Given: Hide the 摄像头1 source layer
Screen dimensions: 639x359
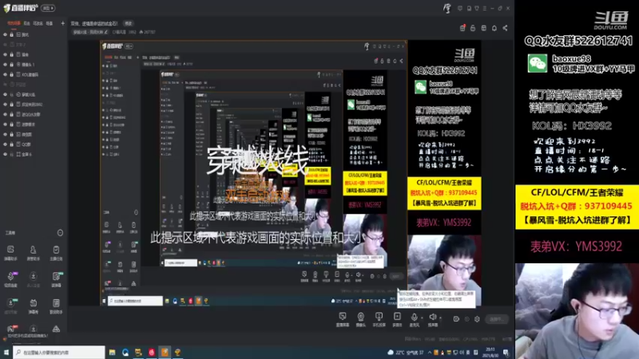Looking at the screenshot, I should coord(5,65).
